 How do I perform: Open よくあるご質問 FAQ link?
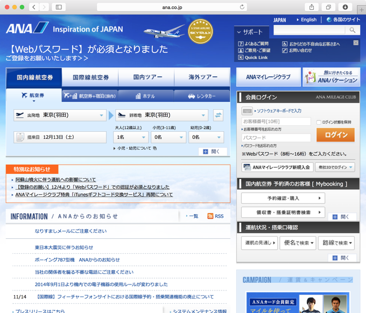tap(254, 44)
